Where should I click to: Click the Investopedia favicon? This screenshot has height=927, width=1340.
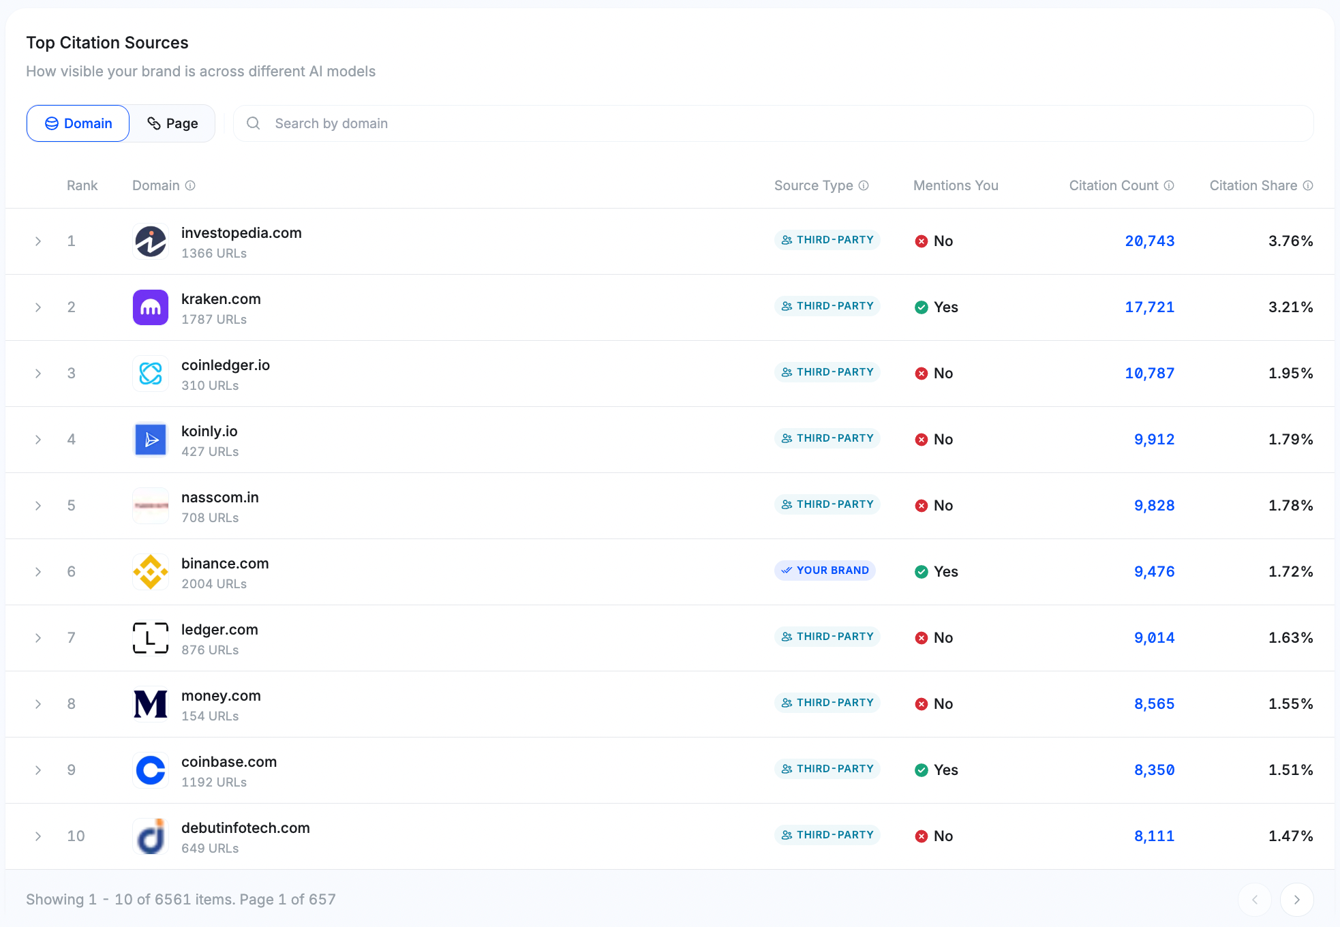150,241
